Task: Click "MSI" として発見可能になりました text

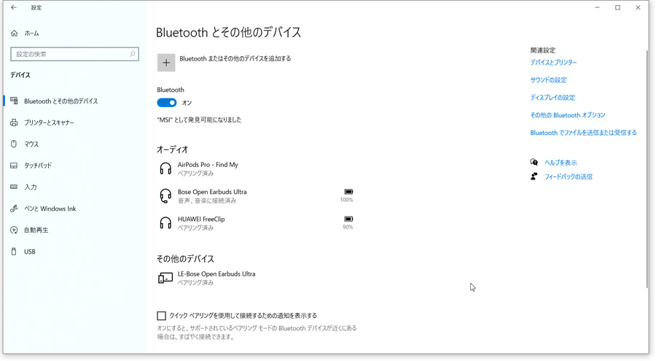Action: click(199, 120)
